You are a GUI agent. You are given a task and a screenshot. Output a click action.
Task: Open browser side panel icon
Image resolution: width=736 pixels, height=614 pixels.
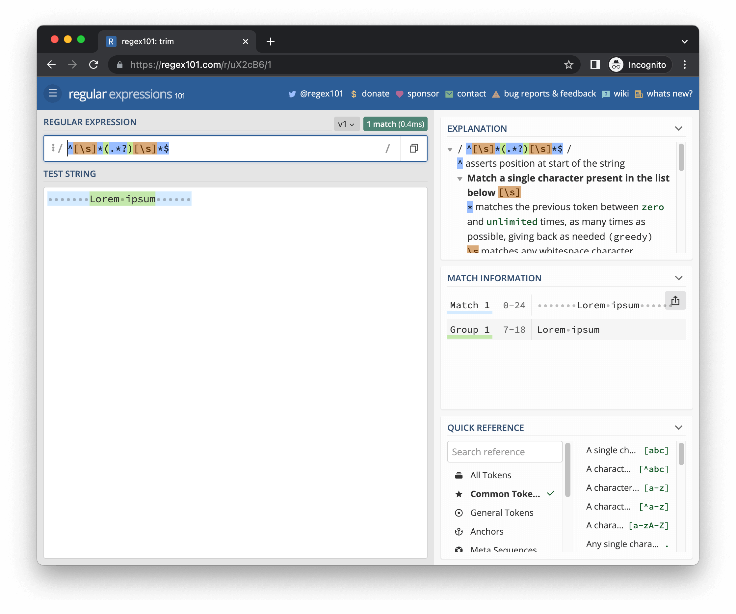tap(595, 65)
